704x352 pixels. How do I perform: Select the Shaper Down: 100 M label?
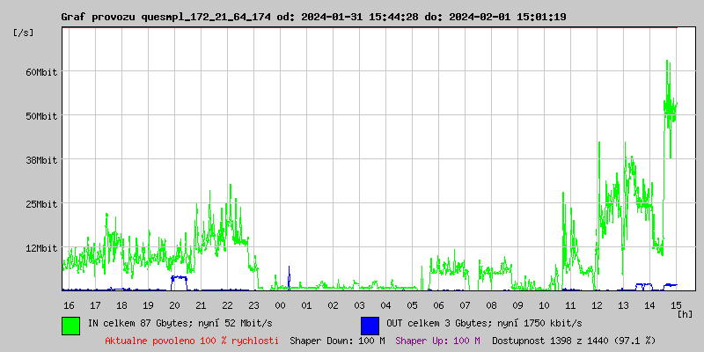coord(337,341)
